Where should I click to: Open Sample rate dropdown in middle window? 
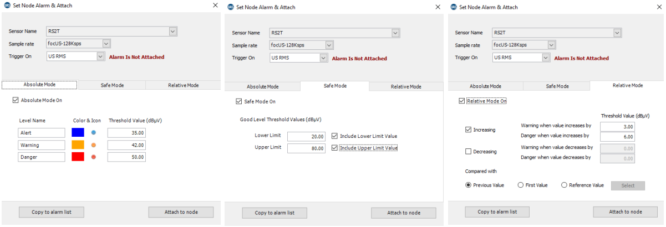click(x=329, y=45)
